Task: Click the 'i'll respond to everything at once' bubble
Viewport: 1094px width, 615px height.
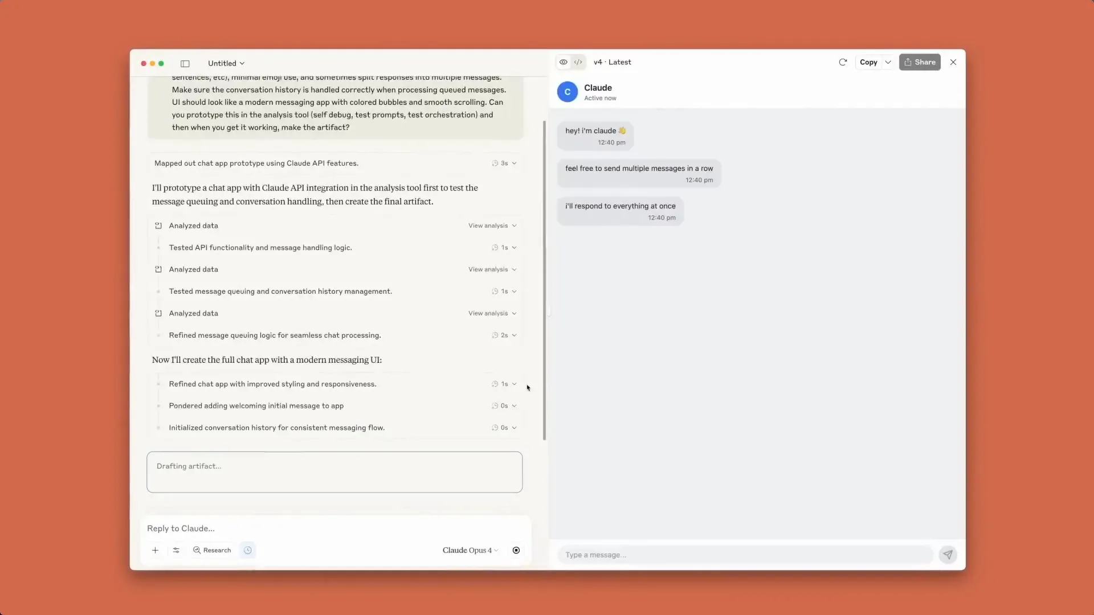Action: coord(620,211)
